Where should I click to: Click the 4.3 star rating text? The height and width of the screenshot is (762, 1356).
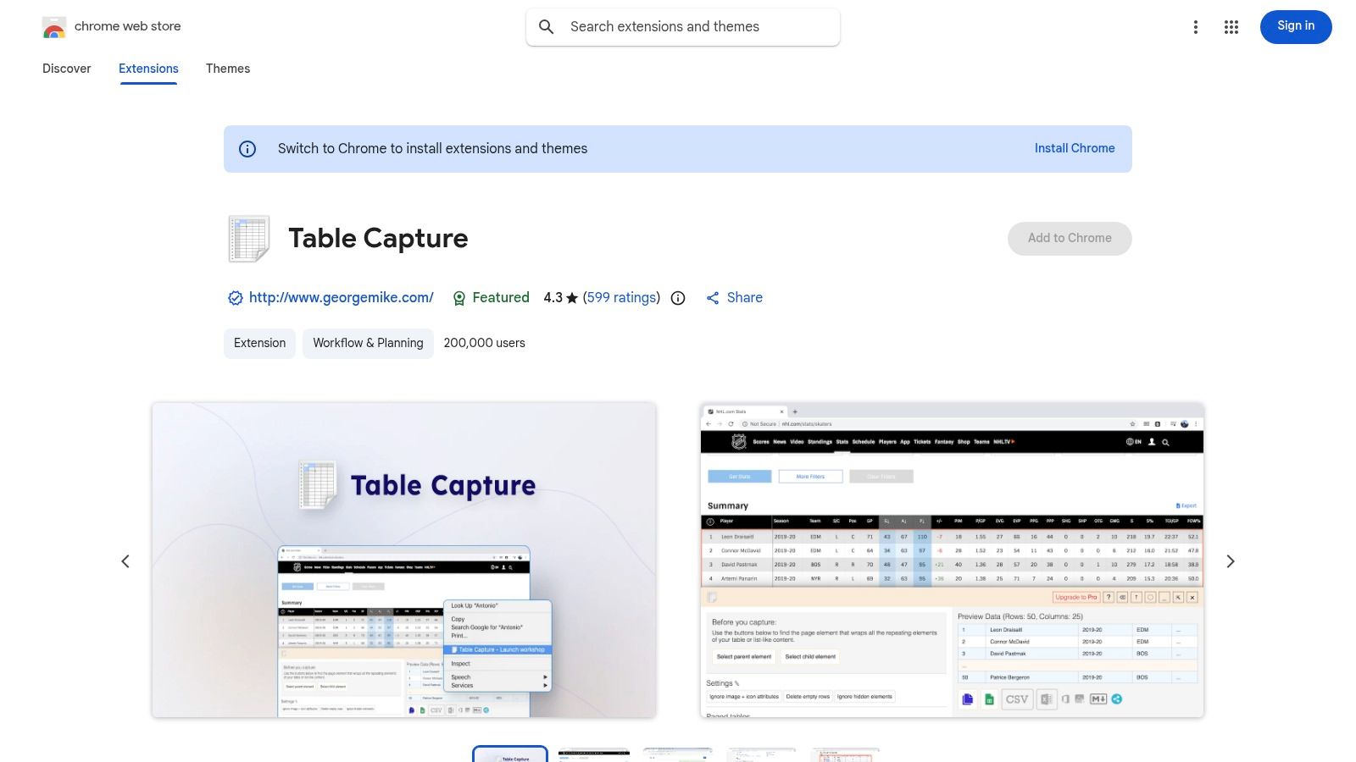560,298
